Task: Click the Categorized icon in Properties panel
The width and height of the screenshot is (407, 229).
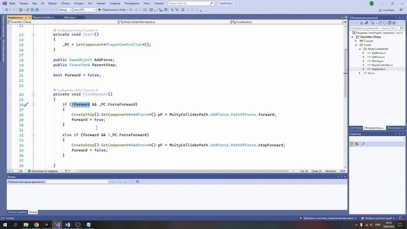Action: click(x=352, y=144)
